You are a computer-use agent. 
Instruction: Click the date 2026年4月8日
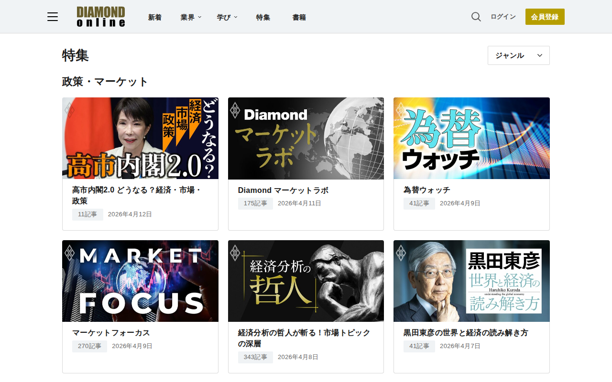(x=298, y=357)
